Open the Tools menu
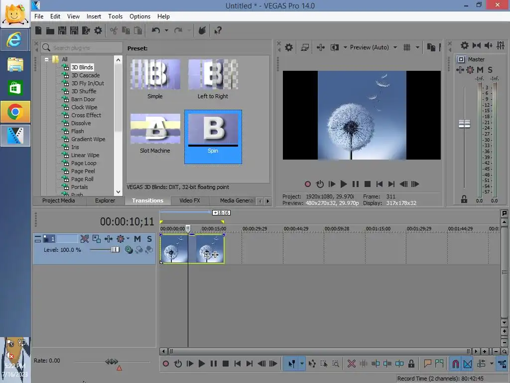Image resolution: width=510 pixels, height=383 pixels. point(115,16)
